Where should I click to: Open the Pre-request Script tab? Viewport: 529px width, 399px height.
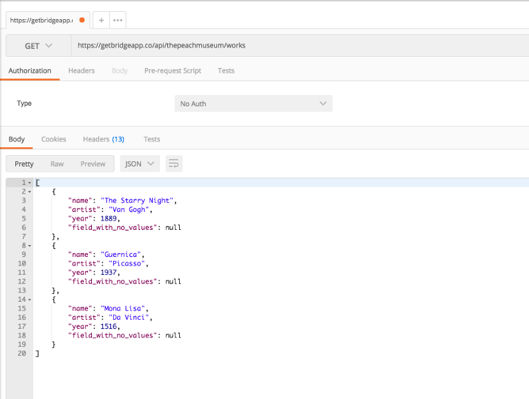click(173, 71)
